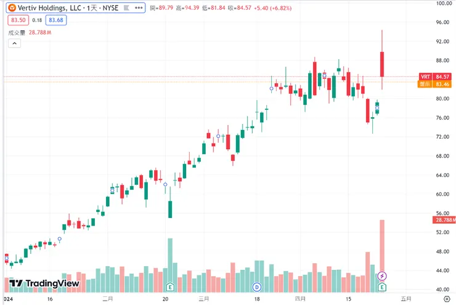
Task: Click the 四月 label on the time axis
Action: (300, 298)
